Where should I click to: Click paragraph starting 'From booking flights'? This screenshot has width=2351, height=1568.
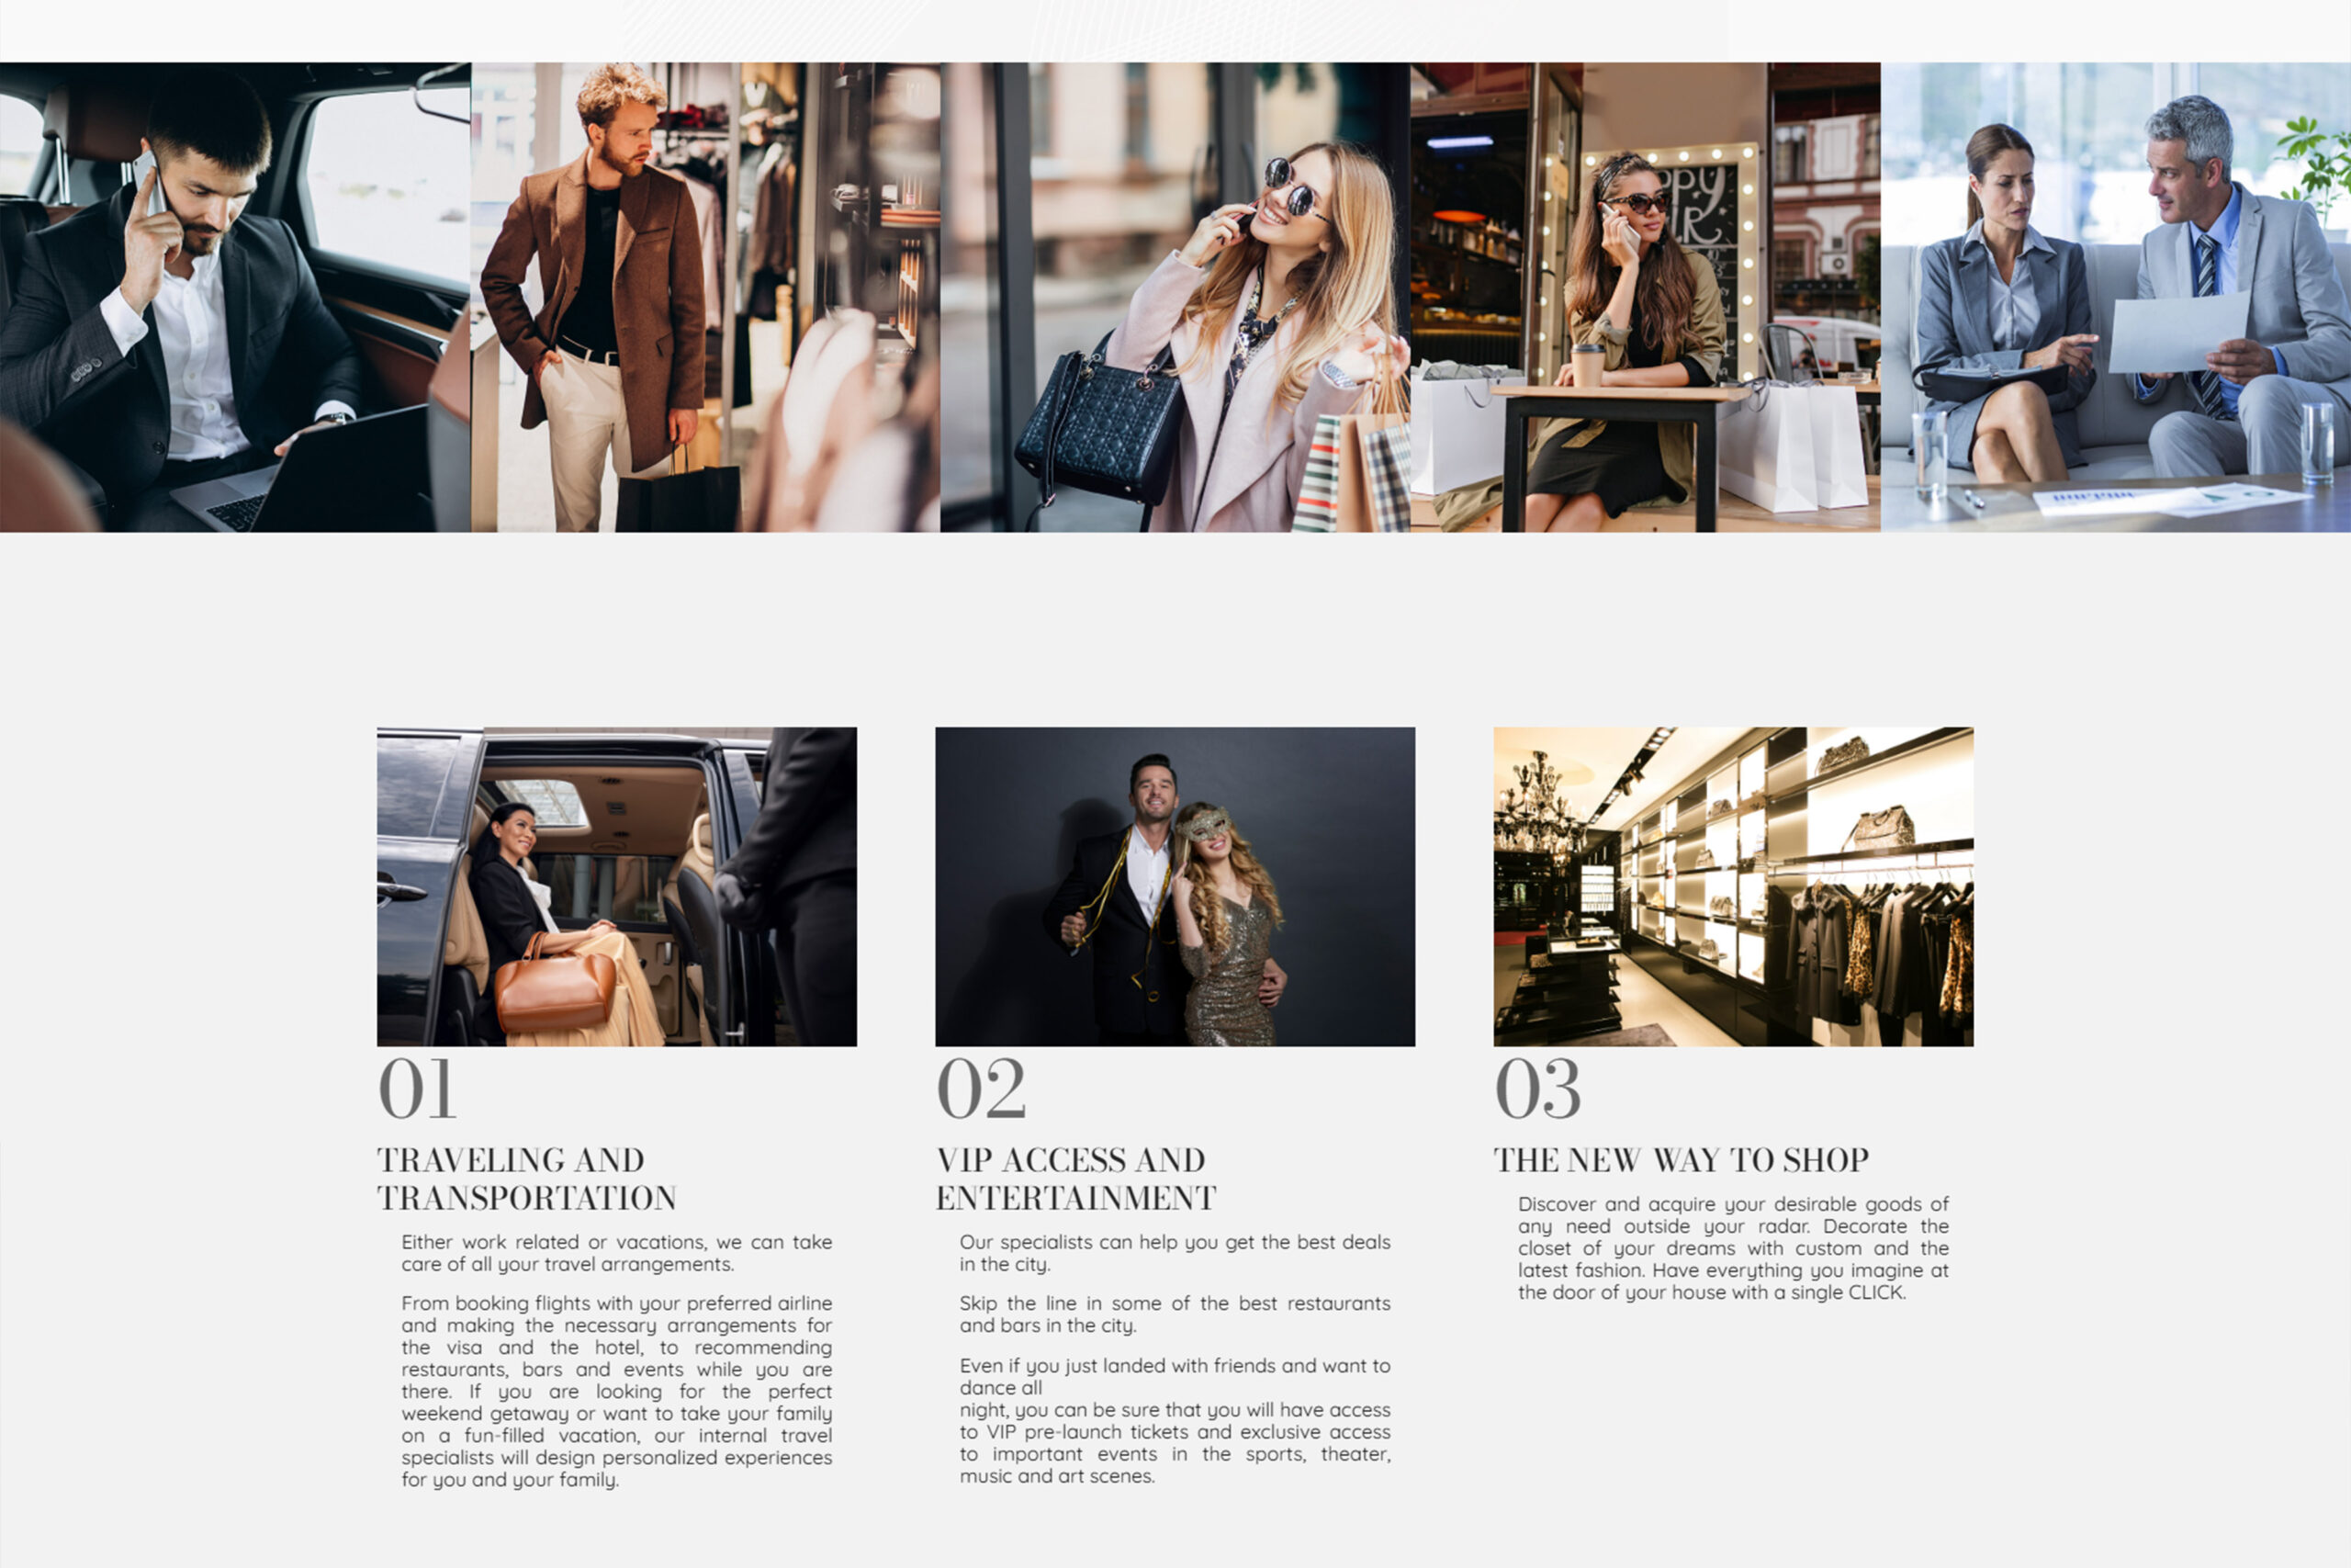[x=617, y=1391]
